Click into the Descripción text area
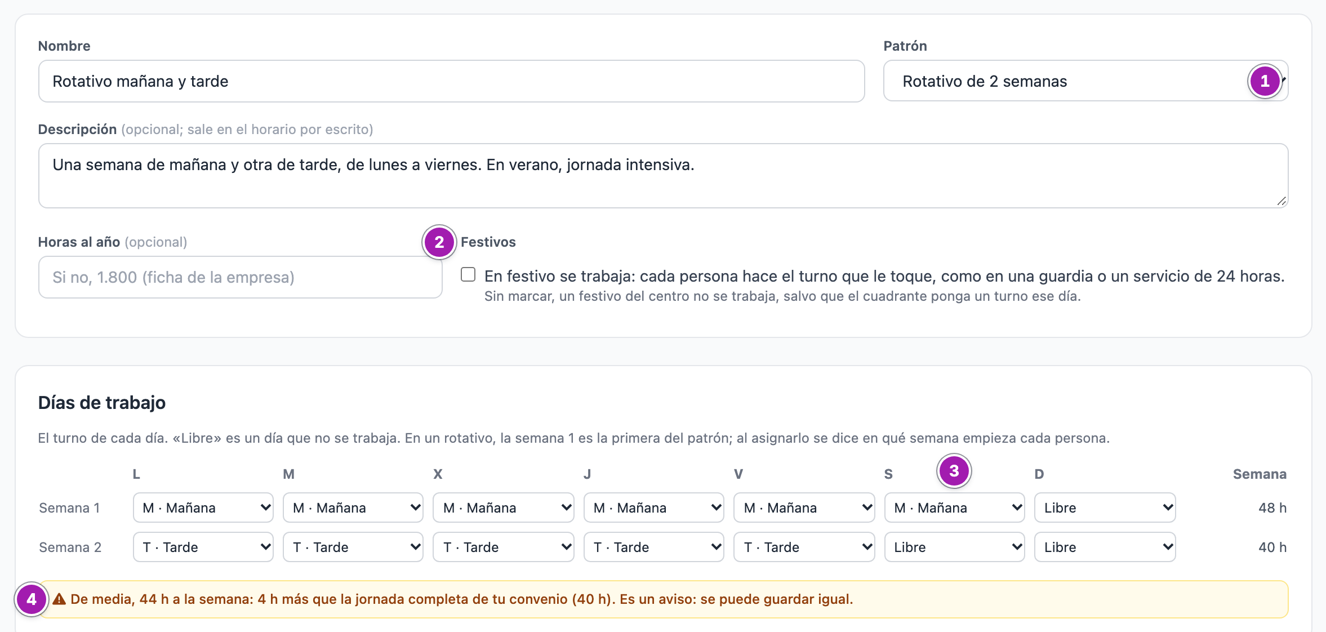1326x632 pixels. tap(663, 176)
